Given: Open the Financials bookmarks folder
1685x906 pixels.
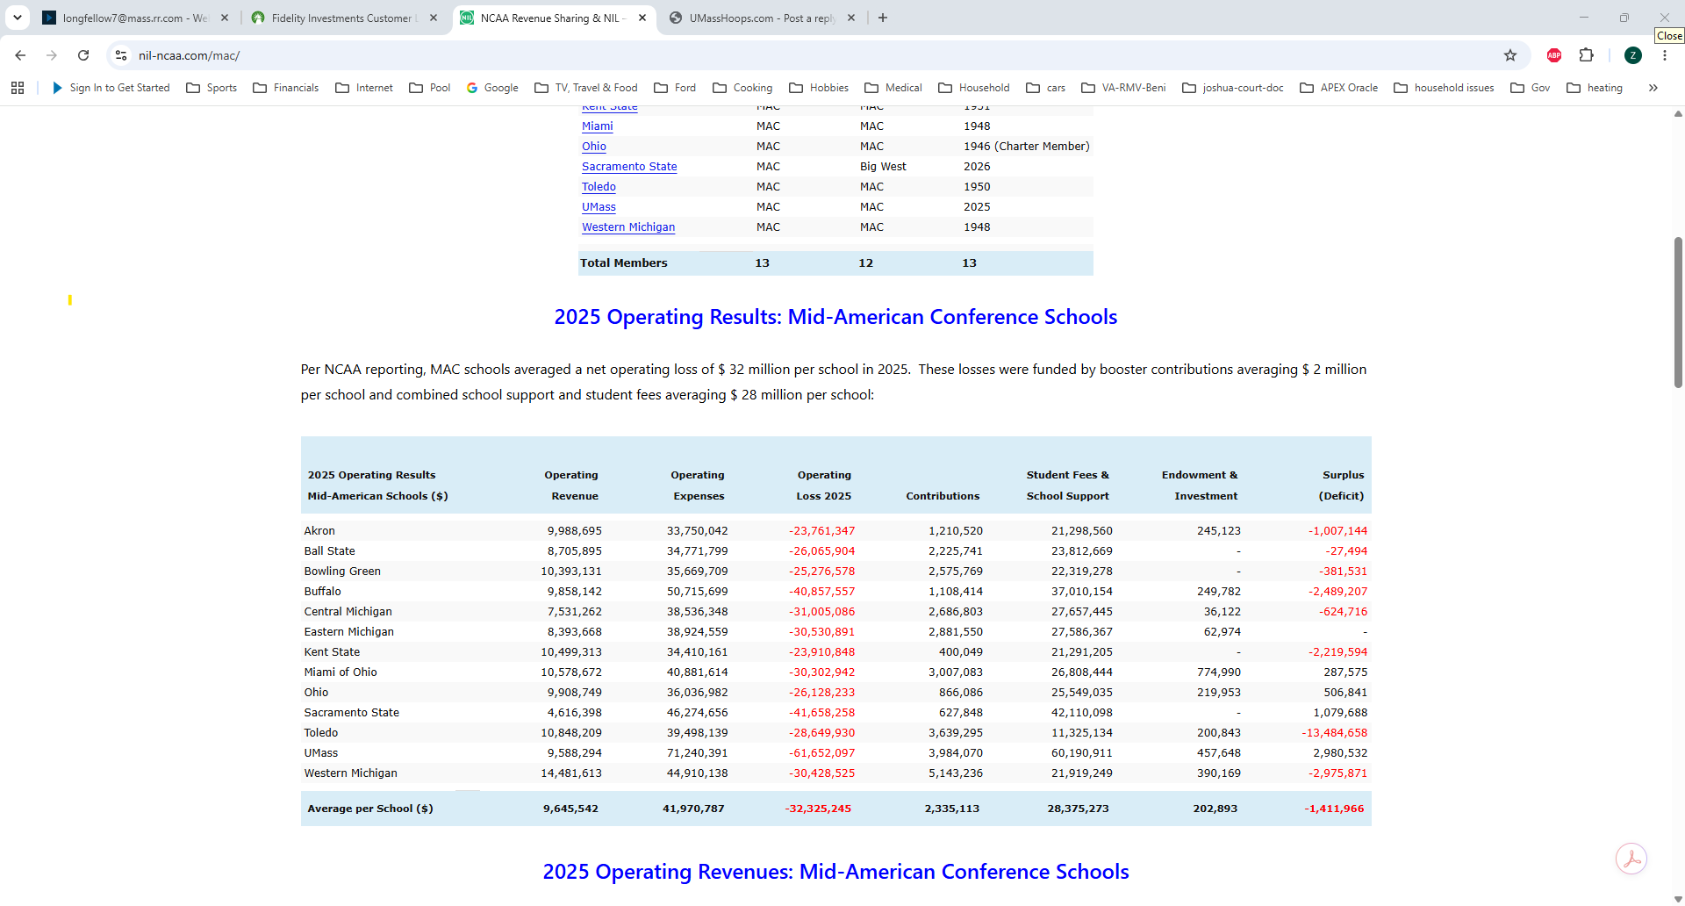Looking at the screenshot, I should pos(285,88).
